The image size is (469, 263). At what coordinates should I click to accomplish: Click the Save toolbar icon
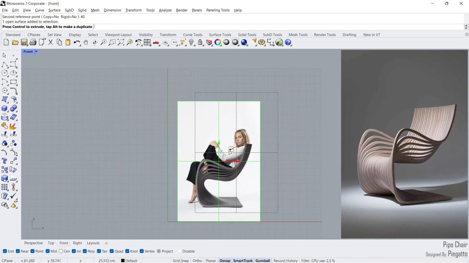point(24,42)
